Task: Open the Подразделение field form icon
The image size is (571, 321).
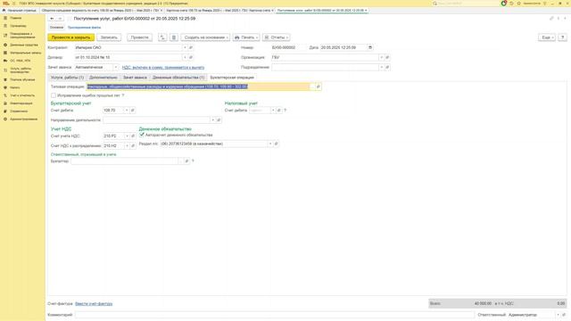Action: pyautogui.click(x=387, y=68)
